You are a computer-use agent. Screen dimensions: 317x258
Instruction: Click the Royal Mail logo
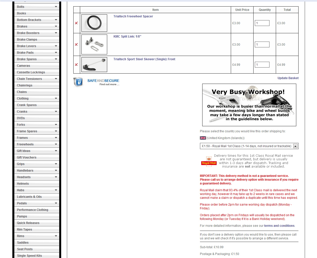coord(209,162)
